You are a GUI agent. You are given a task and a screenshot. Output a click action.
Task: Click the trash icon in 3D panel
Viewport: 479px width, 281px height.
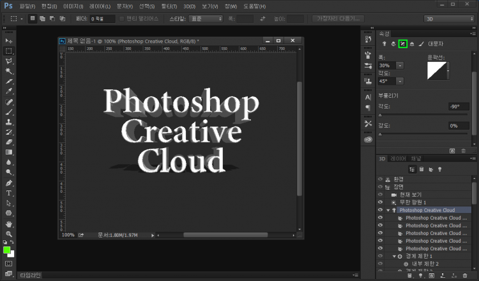click(464, 276)
